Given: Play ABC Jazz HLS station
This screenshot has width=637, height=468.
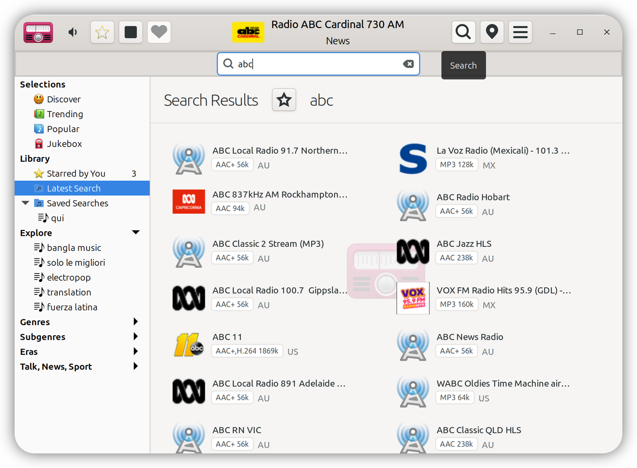Looking at the screenshot, I should (x=464, y=244).
